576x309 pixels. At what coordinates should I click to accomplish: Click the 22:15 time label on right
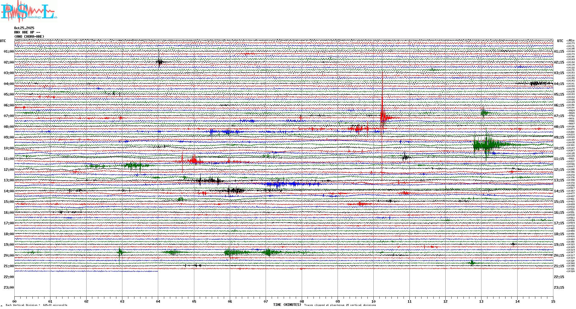pos(559,277)
